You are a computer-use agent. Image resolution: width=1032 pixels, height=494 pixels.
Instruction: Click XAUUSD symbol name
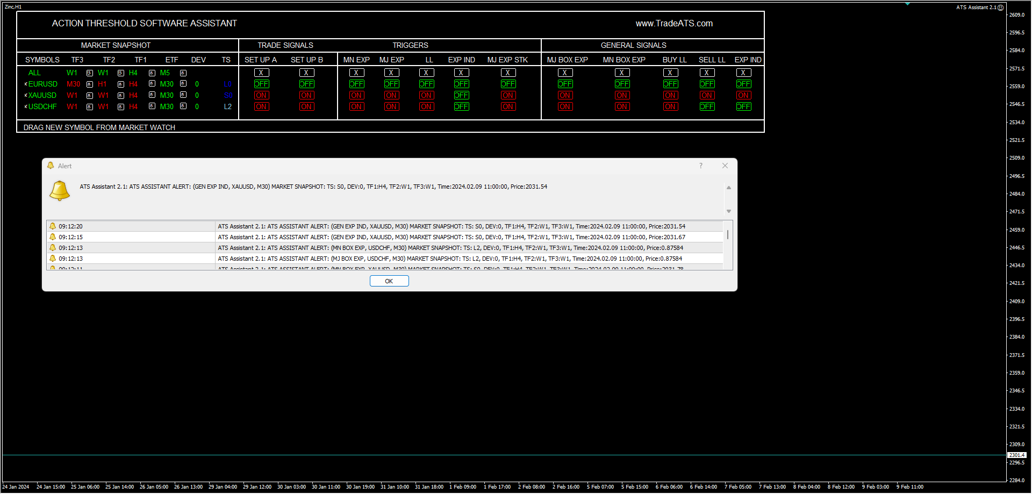pos(42,96)
